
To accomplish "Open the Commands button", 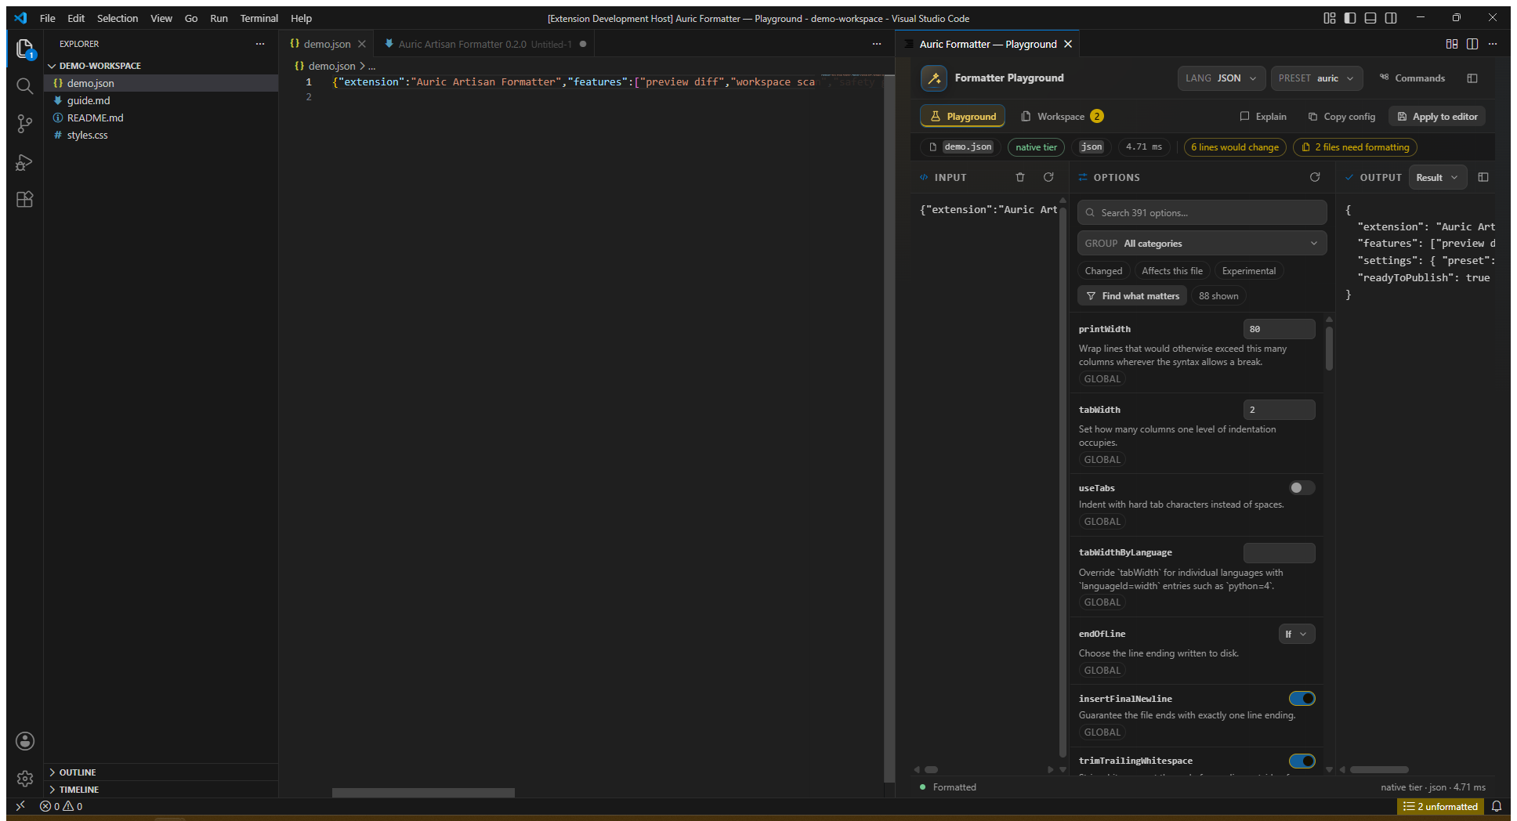I will pos(1412,78).
